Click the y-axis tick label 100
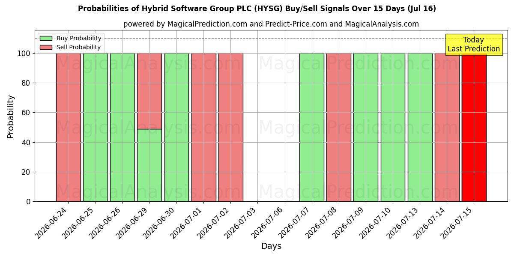514x257 pixels. point(24,54)
